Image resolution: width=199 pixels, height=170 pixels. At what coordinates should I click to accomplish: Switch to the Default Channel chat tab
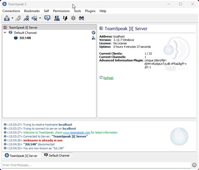coord(57,155)
